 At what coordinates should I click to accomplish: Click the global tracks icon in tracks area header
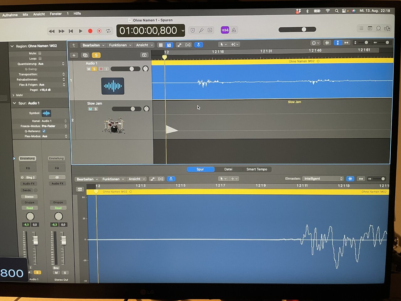point(144,55)
